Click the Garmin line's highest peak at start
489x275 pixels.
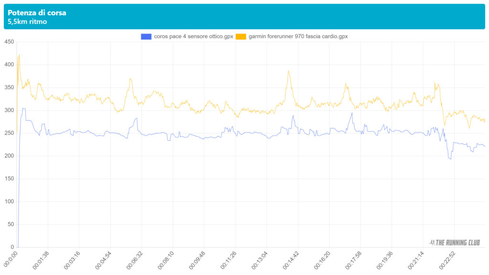pyautogui.click(x=19, y=55)
